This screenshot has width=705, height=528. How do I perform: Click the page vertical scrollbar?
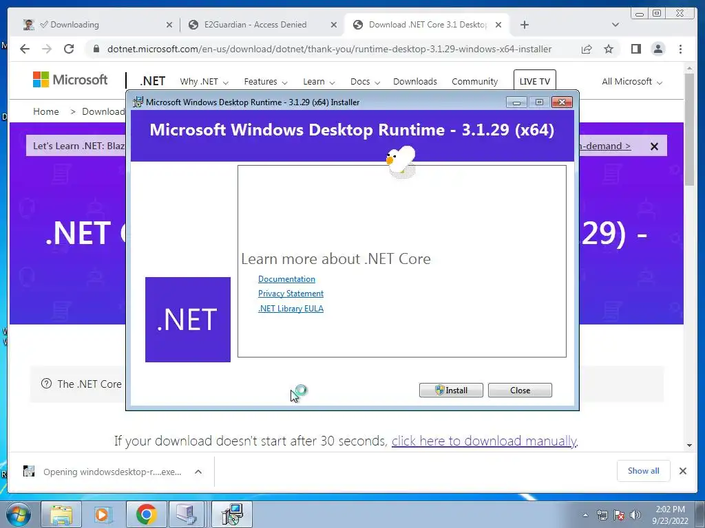pos(689,129)
